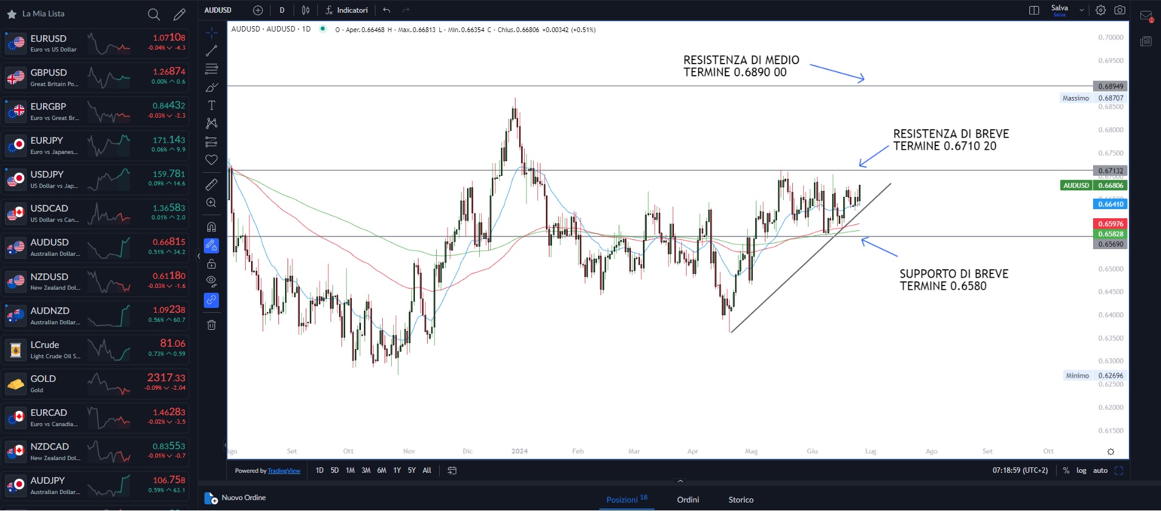Screen dimensions: 1161x511
Task: Activate the ruler measure tool
Action: coord(212,184)
